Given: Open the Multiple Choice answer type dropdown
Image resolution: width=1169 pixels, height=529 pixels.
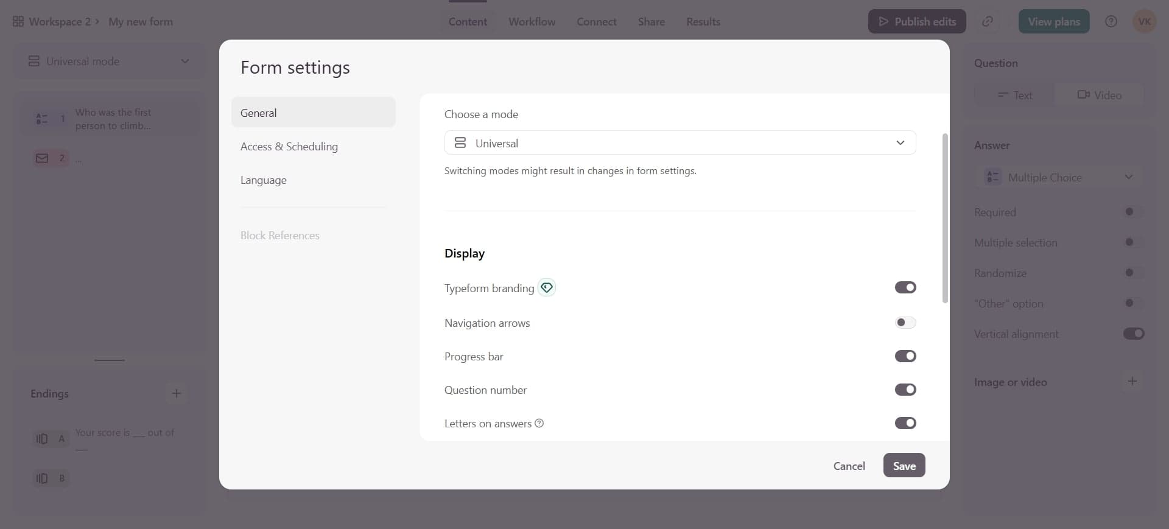Looking at the screenshot, I should (1058, 177).
